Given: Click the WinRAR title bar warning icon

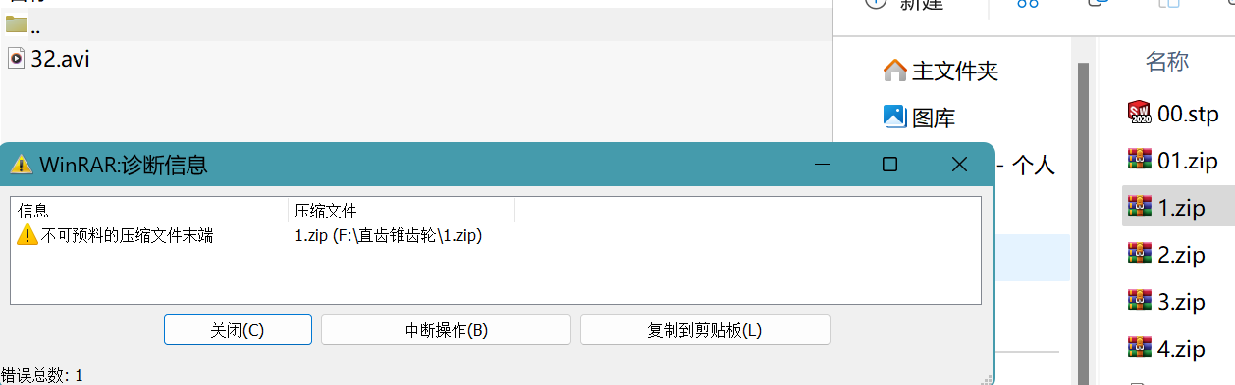Looking at the screenshot, I should [22, 164].
